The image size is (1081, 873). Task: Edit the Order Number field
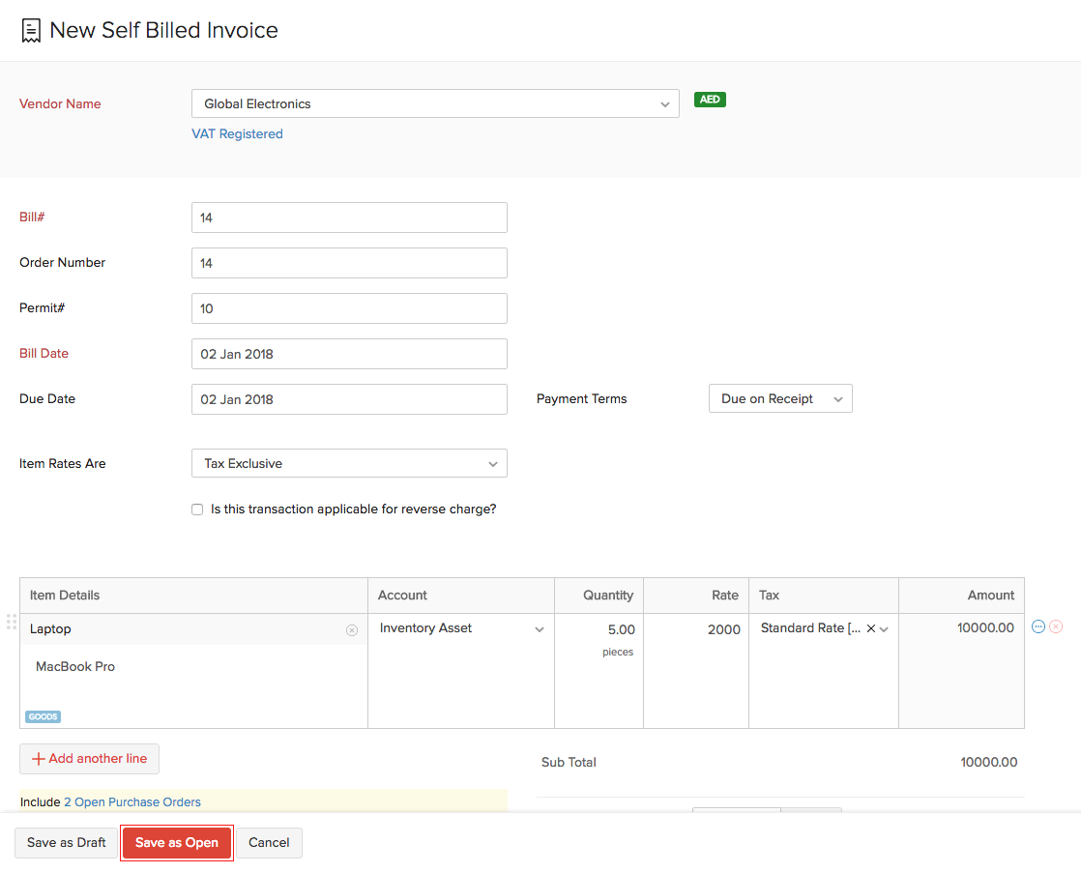coord(349,262)
